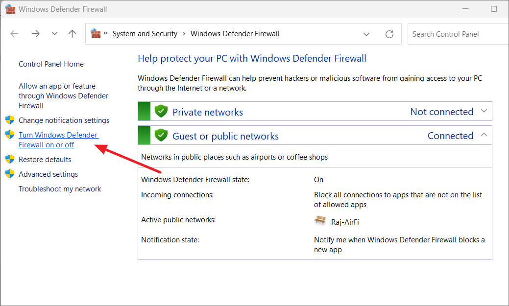509x306 pixels.
Task: Click the Raj-AirFi network bench icon
Action: [x=320, y=221]
